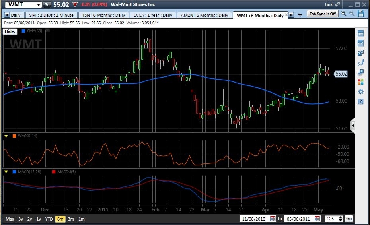Screen dimensions: 370x225
Task: Click the 55.02 current price marker
Action: tap(341, 74)
